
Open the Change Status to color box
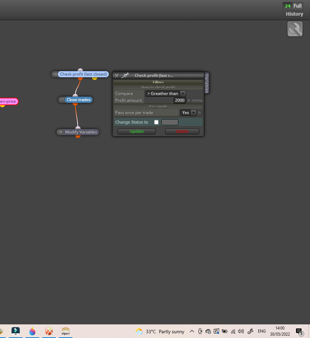[x=170, y=122]
